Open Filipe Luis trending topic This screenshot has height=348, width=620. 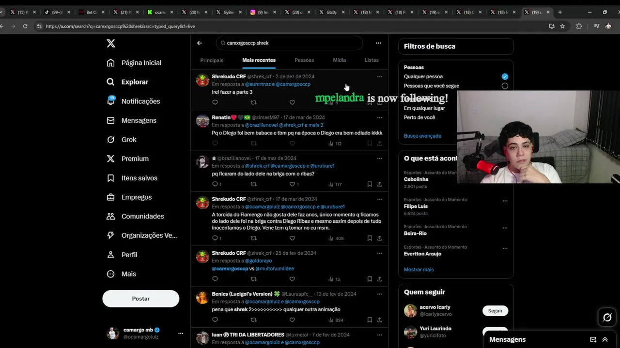pyautogui.click(x=416, y=206)
